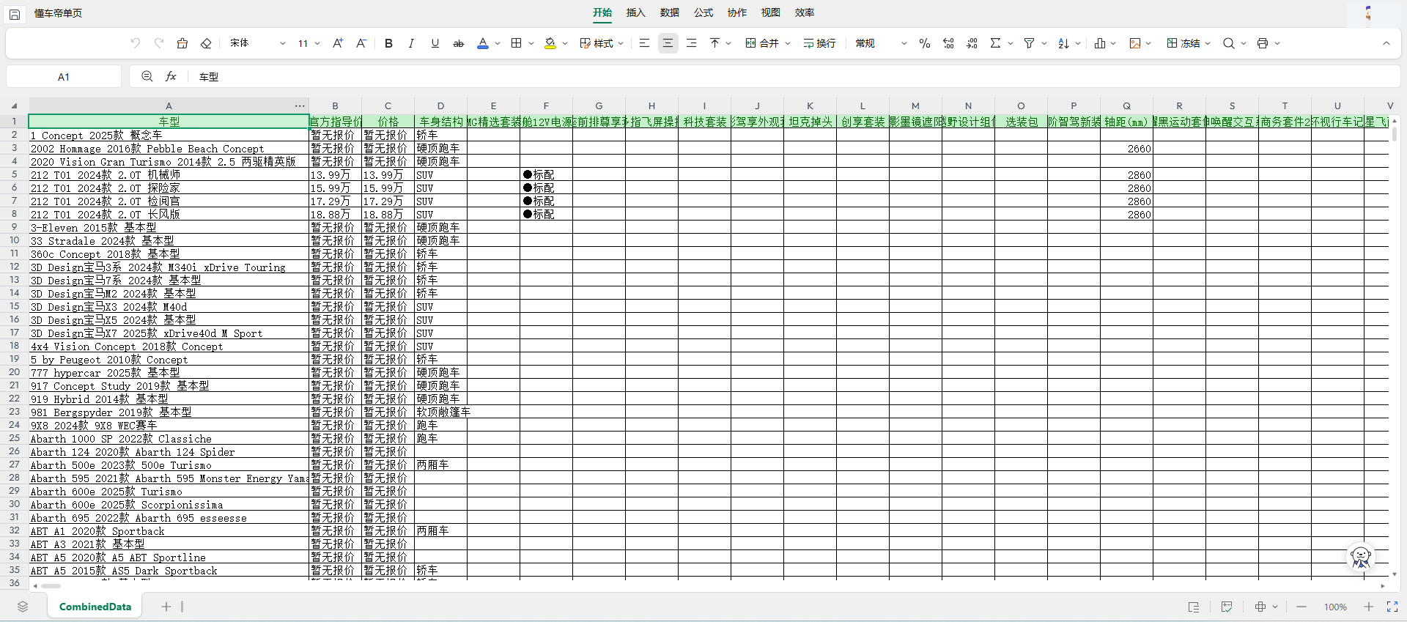
Task: Switch to the 公式 tab
Action: coord(703,12)
